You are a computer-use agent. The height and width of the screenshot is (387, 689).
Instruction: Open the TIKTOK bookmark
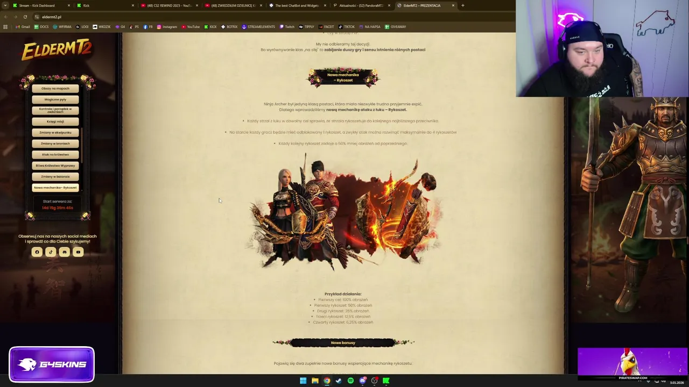[347, 26]
